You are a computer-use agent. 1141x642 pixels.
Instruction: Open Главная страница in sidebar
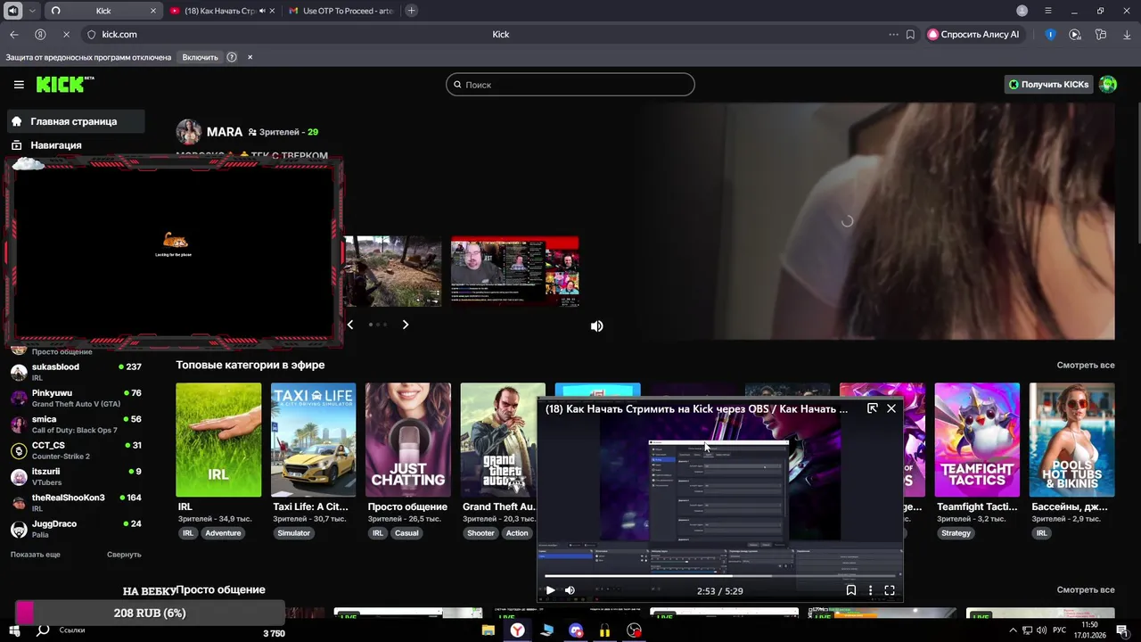75,121
